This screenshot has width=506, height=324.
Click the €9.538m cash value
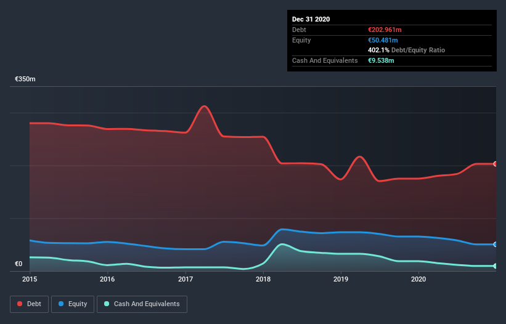click(381, 60)
